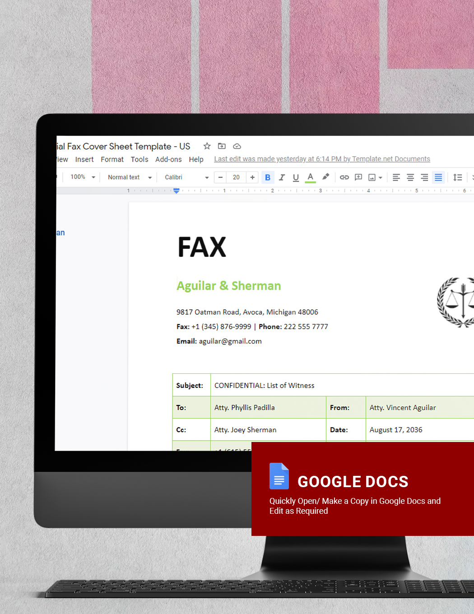Toggle justified alignment
This screenshot has width=474, height=614.
click(x=438, y=177)
